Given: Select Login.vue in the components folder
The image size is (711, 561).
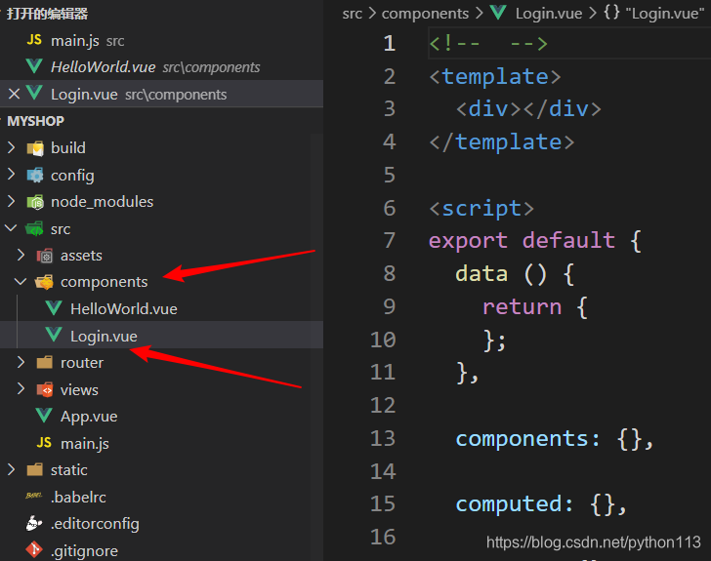Looking at the screenshot, I should pos(161,336).
